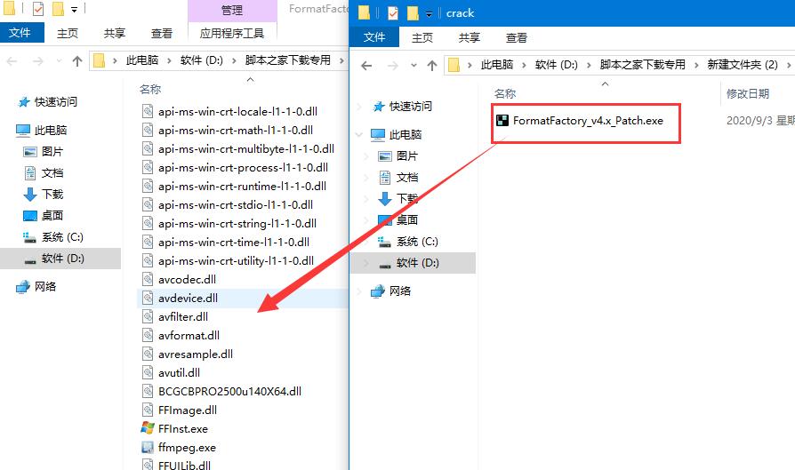Screen dimensions: 795x470
Task: Expand Network node in crack window
Action: [359, 291]
